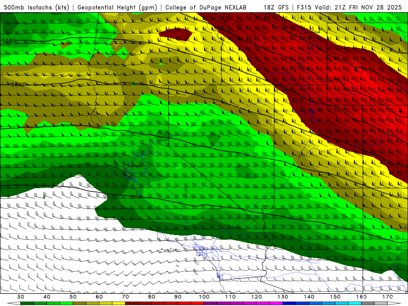The height and width of the screenshot is (306, 408).
Task: Click the 'F315' forecast hour text
Action: (304, 7)
